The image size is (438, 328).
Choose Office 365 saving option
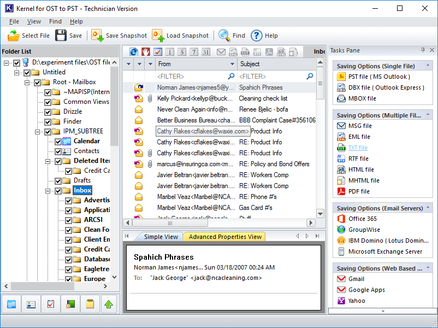[x=363, y=219]
